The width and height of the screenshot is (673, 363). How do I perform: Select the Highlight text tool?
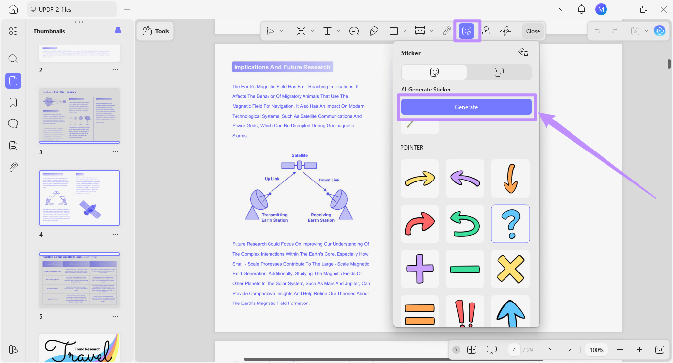tap(301, 31)
